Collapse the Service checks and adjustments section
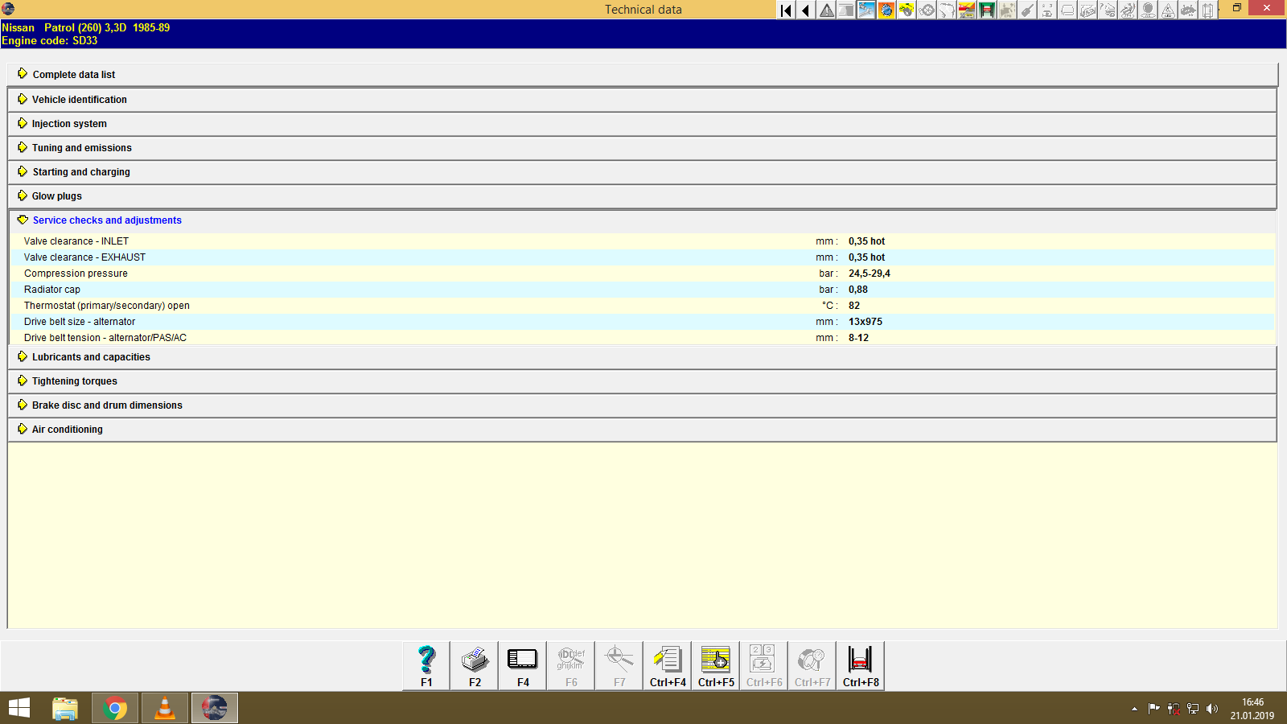This screenshot has height=724, width=1287. coord(107,220)
